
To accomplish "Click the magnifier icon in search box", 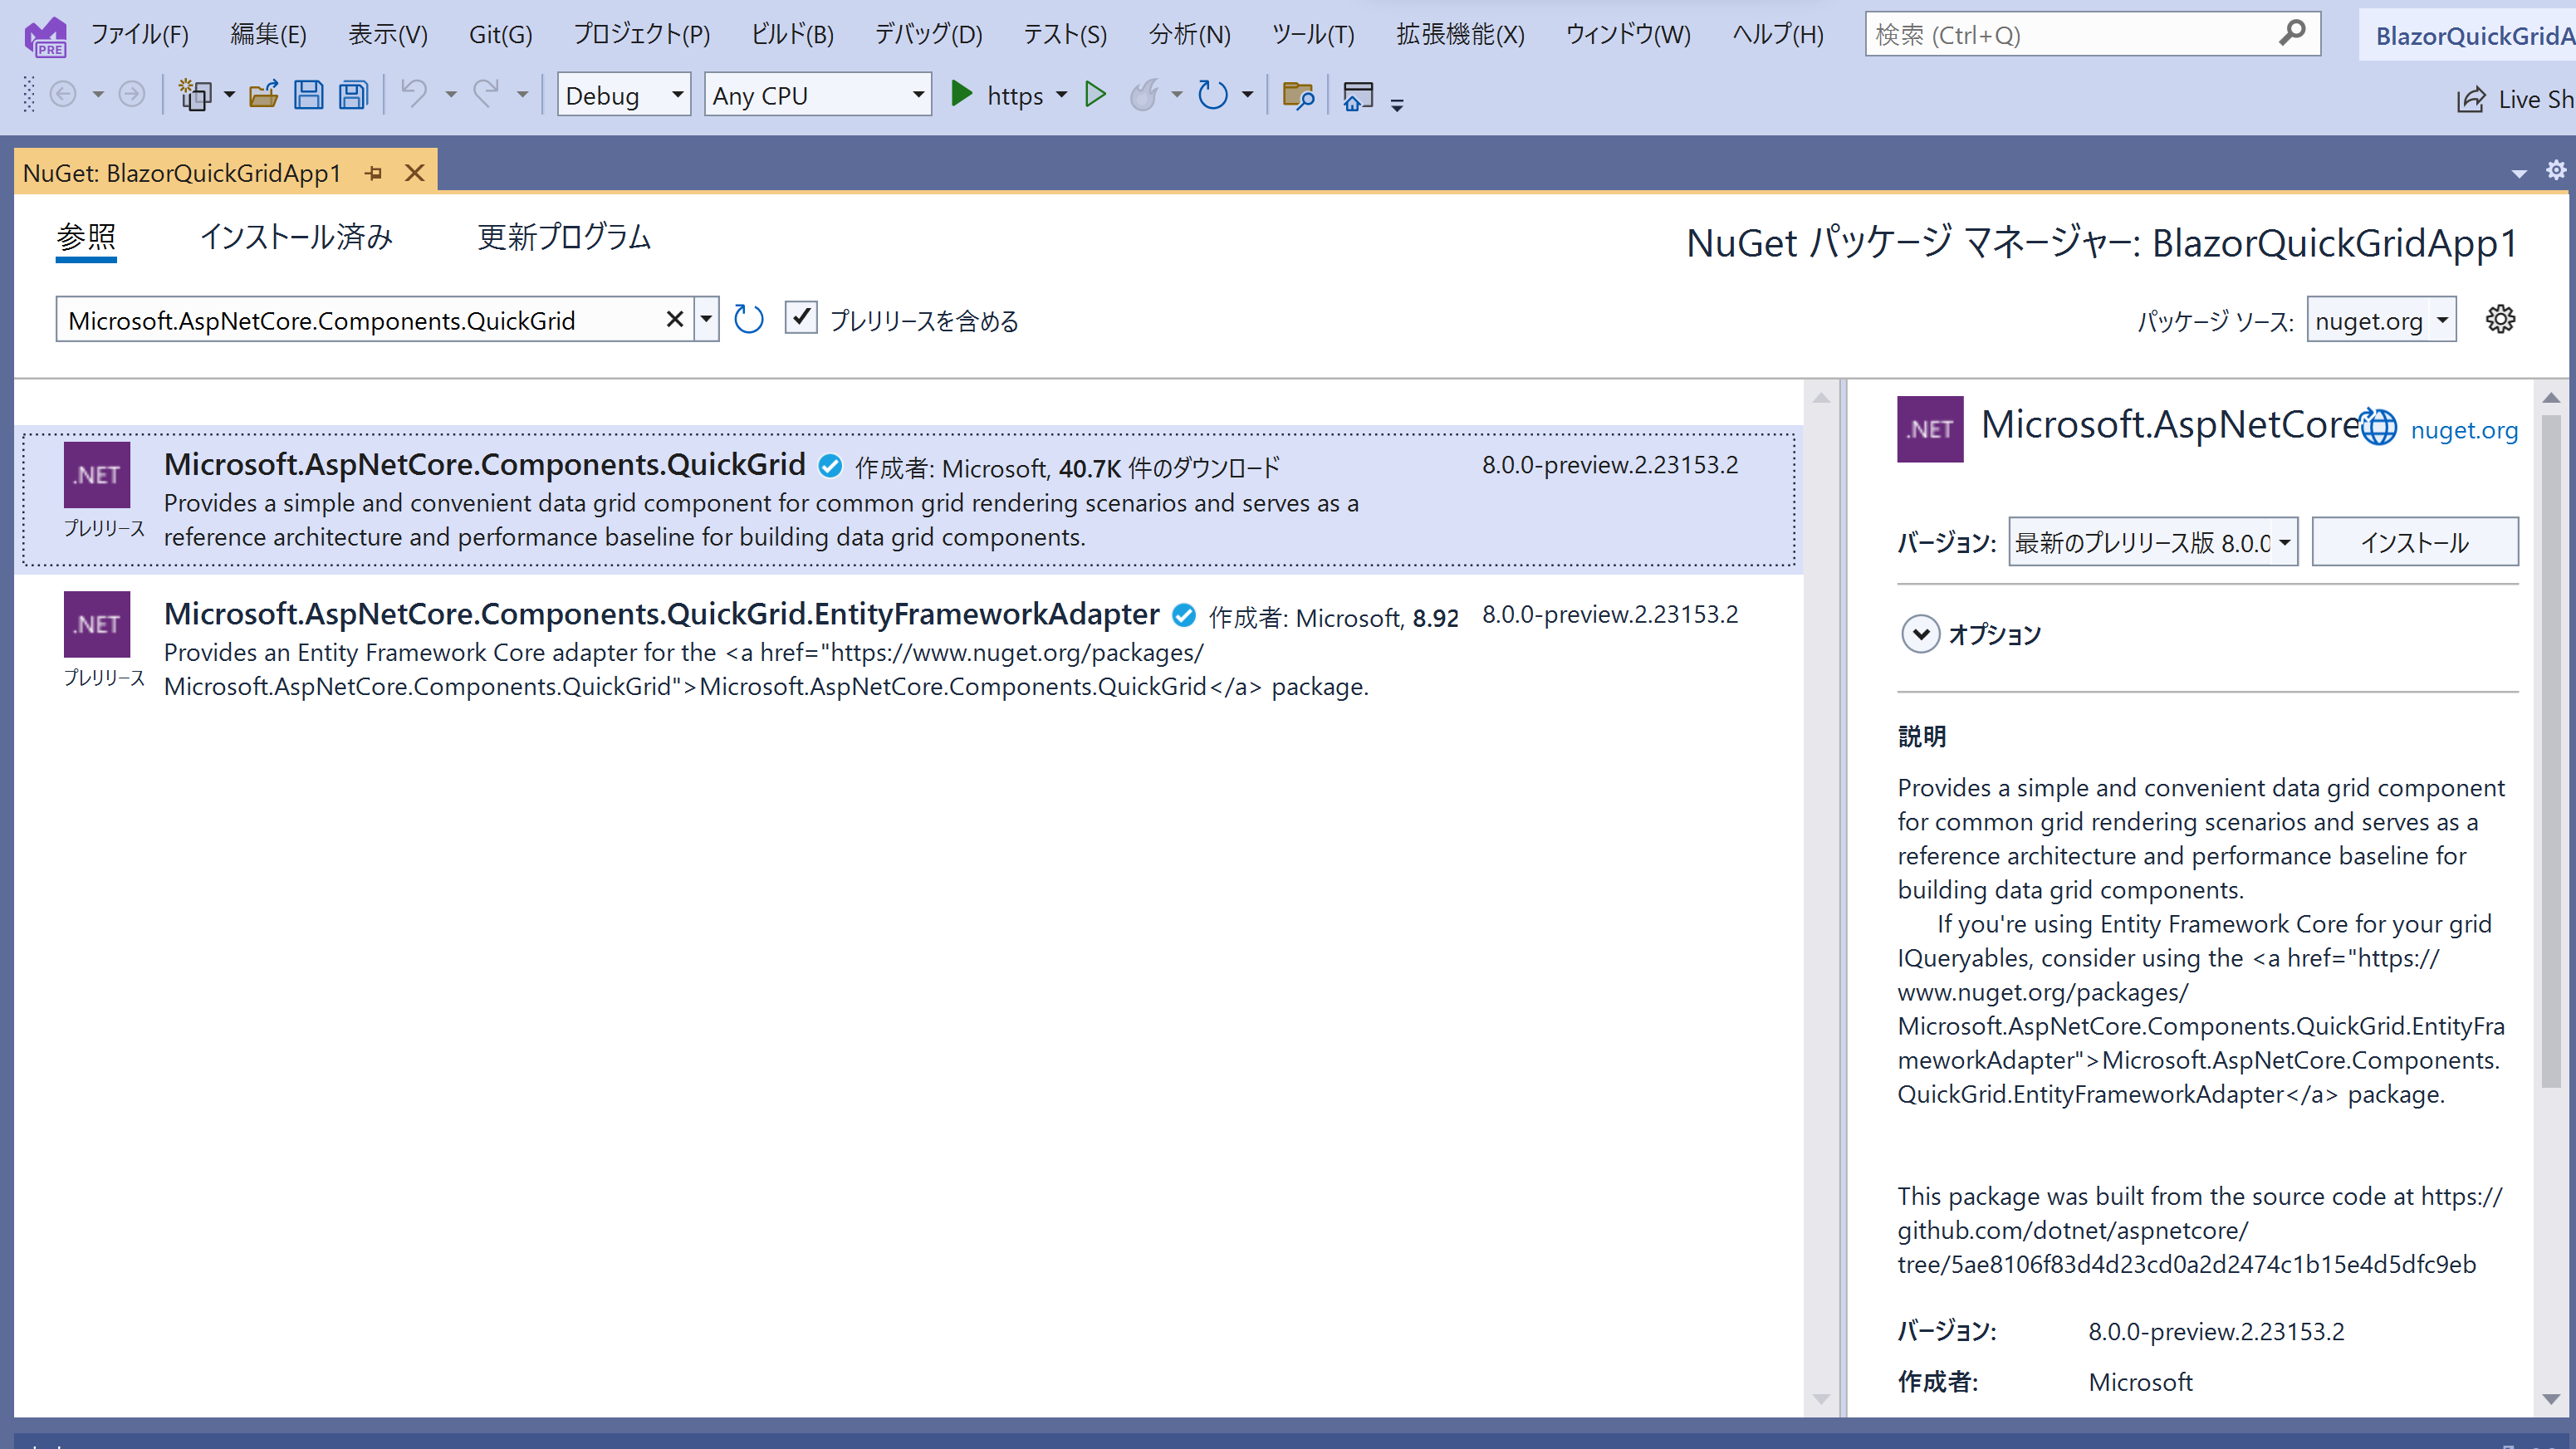I will 2291,34.
